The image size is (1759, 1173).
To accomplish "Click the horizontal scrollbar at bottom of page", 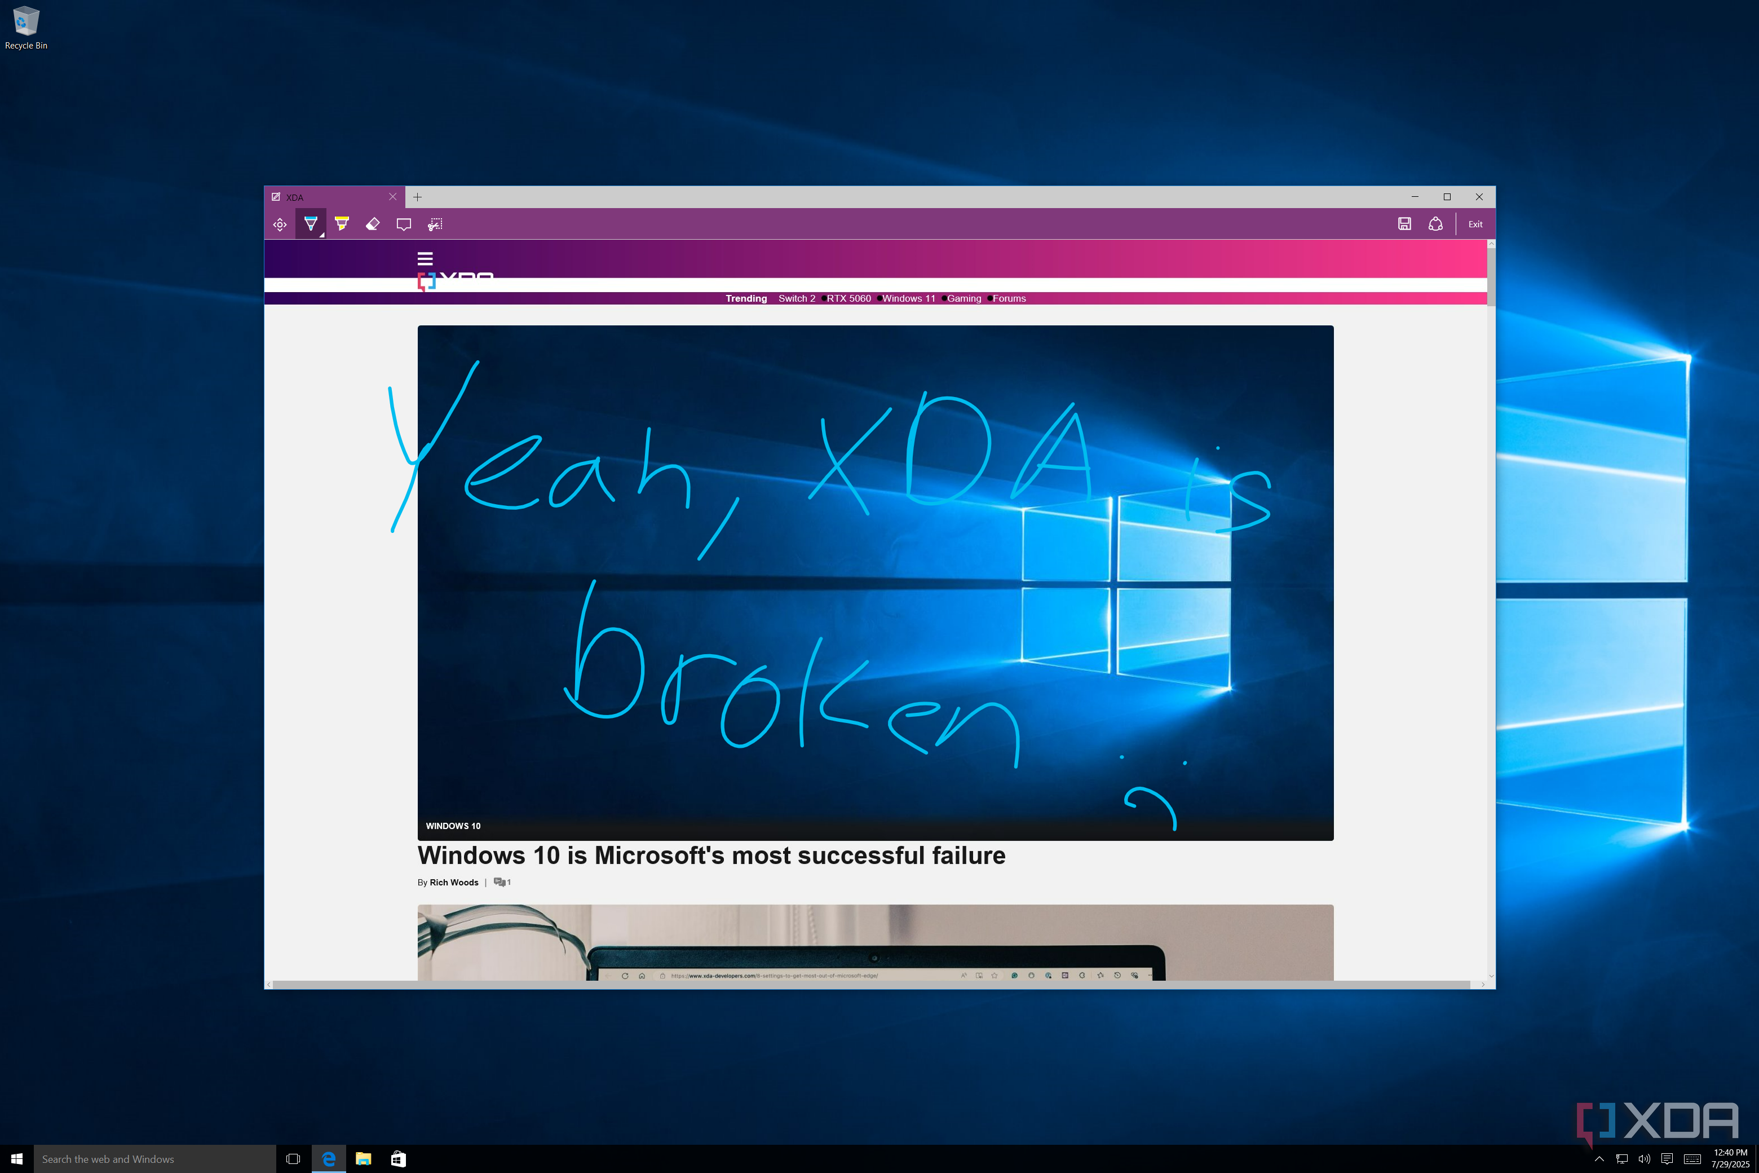I will click(x=872, y=985).
